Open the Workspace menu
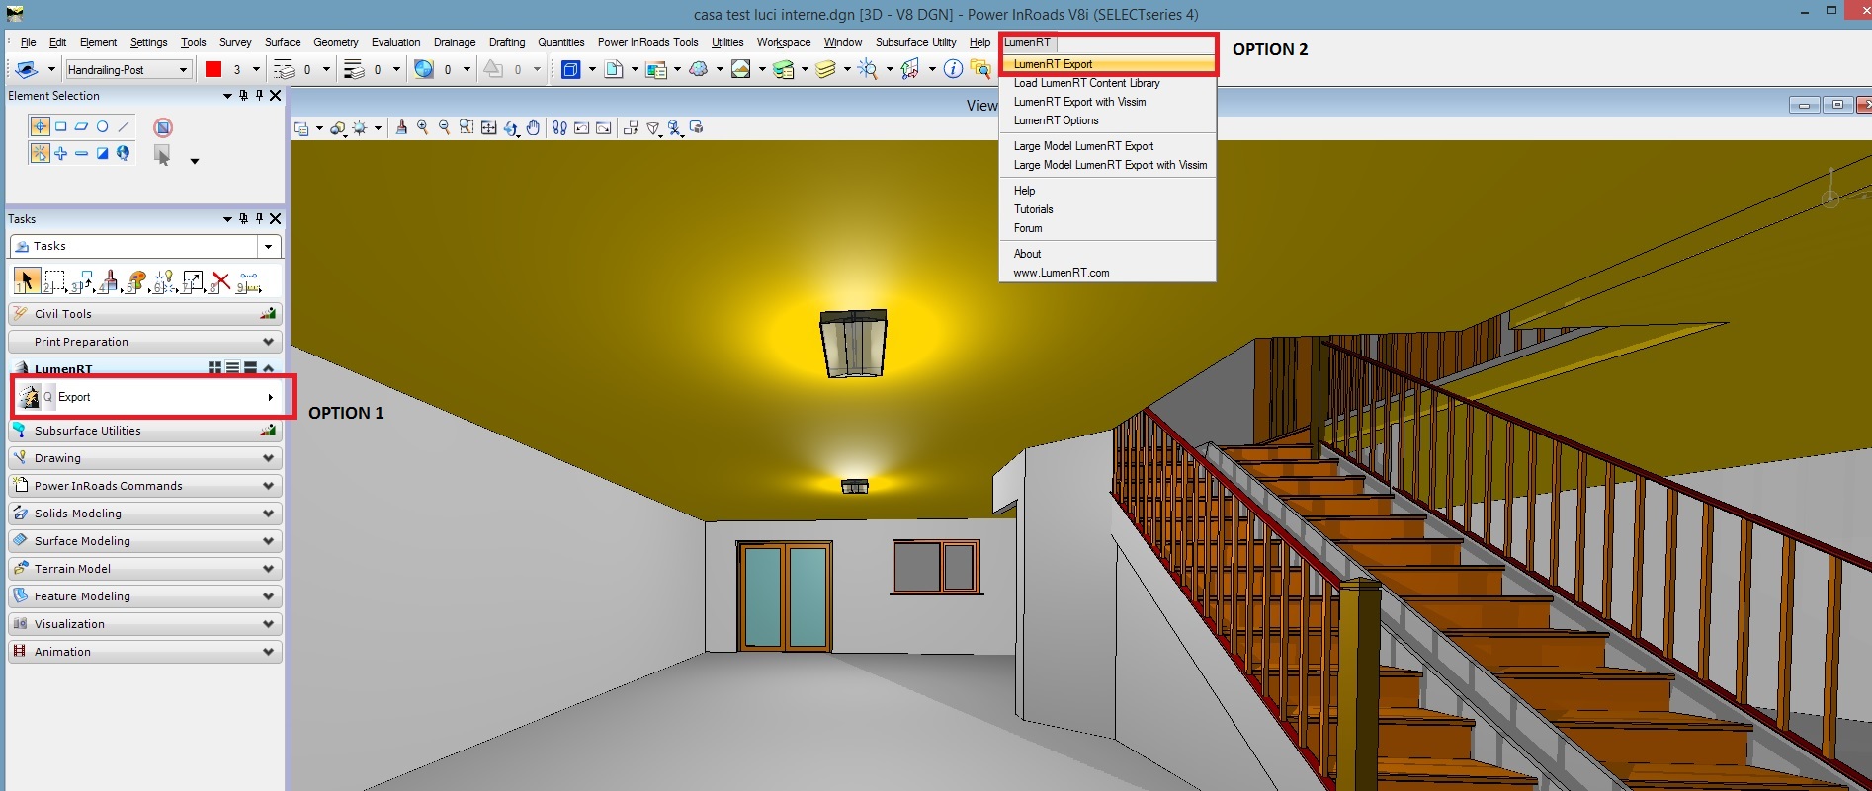 (x=784, y=42)
